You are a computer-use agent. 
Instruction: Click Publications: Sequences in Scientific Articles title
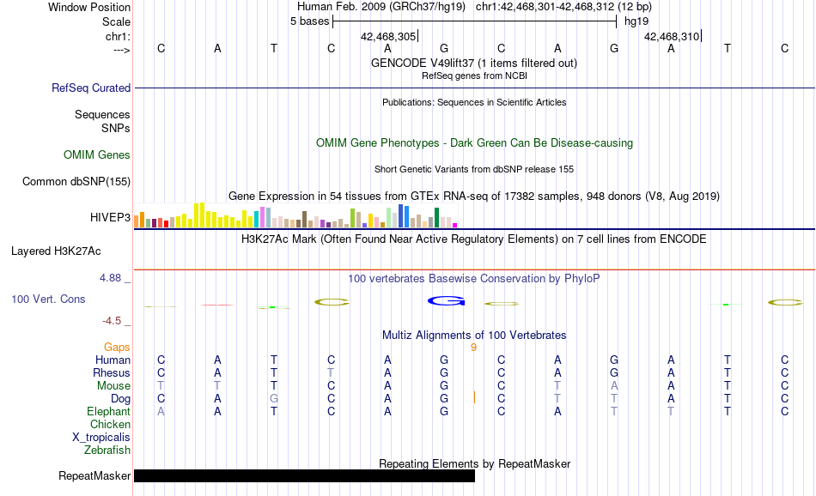(474, 102)
